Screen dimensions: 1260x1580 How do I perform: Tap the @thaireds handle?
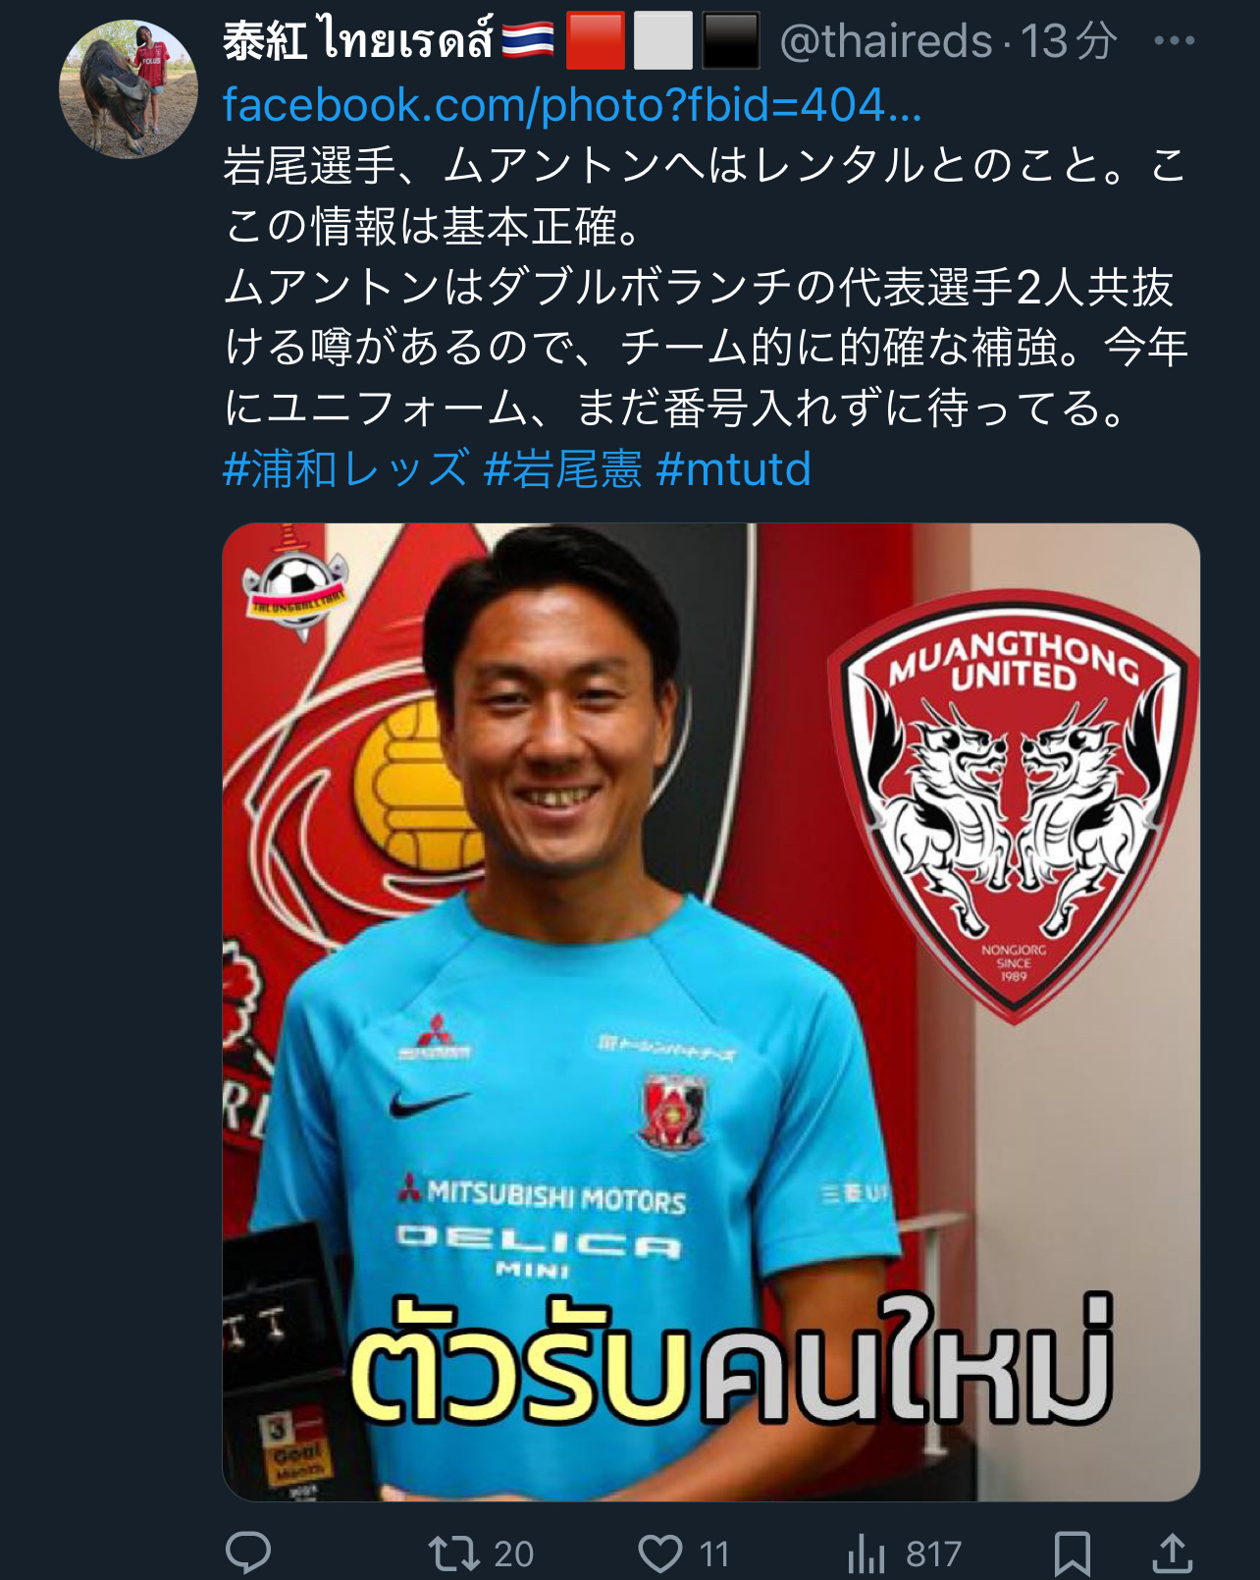[x=886, y=41]
